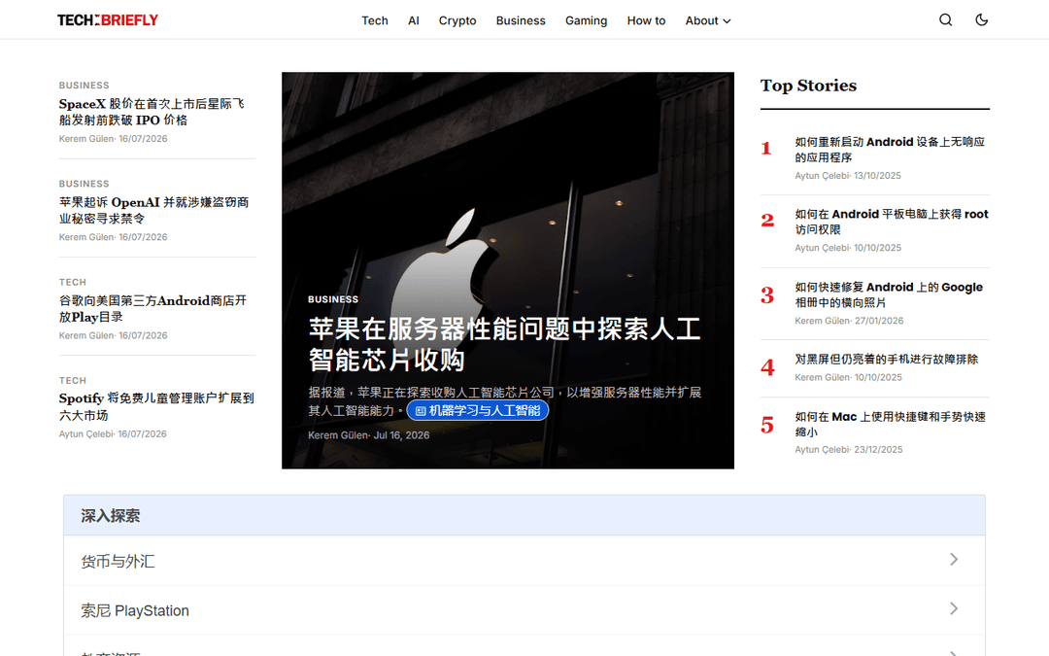Viewport: 1049px width, 656px height.
Task: Open top story Android 平板电脑 root 访问权限
Action: (x=892, y=222)
